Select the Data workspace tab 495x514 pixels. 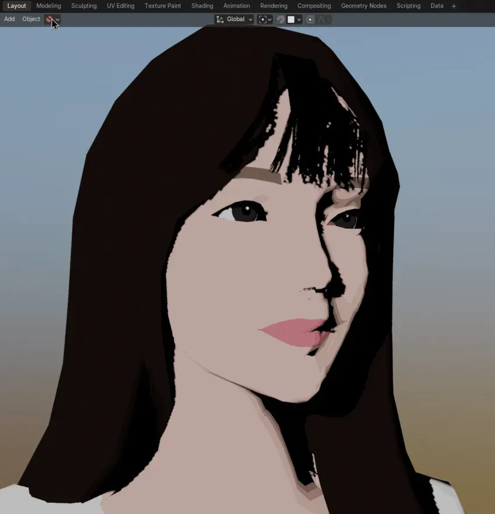[437, 6]
